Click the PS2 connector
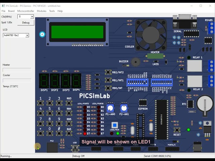215x161 pixels. pyautogui.click(x=52, y=148)
